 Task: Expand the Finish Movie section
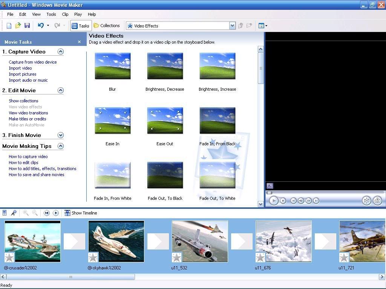tap(61, 135)
